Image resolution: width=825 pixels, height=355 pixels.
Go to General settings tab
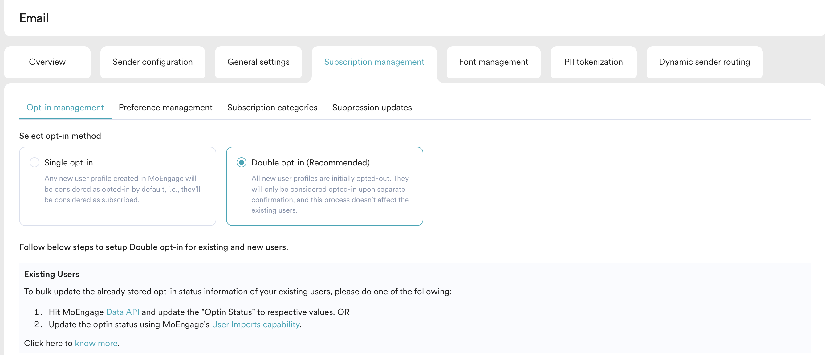[258, 62]
